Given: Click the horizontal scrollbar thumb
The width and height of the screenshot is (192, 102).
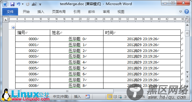Looking at the screenshot, I should (x=67, y=91).
